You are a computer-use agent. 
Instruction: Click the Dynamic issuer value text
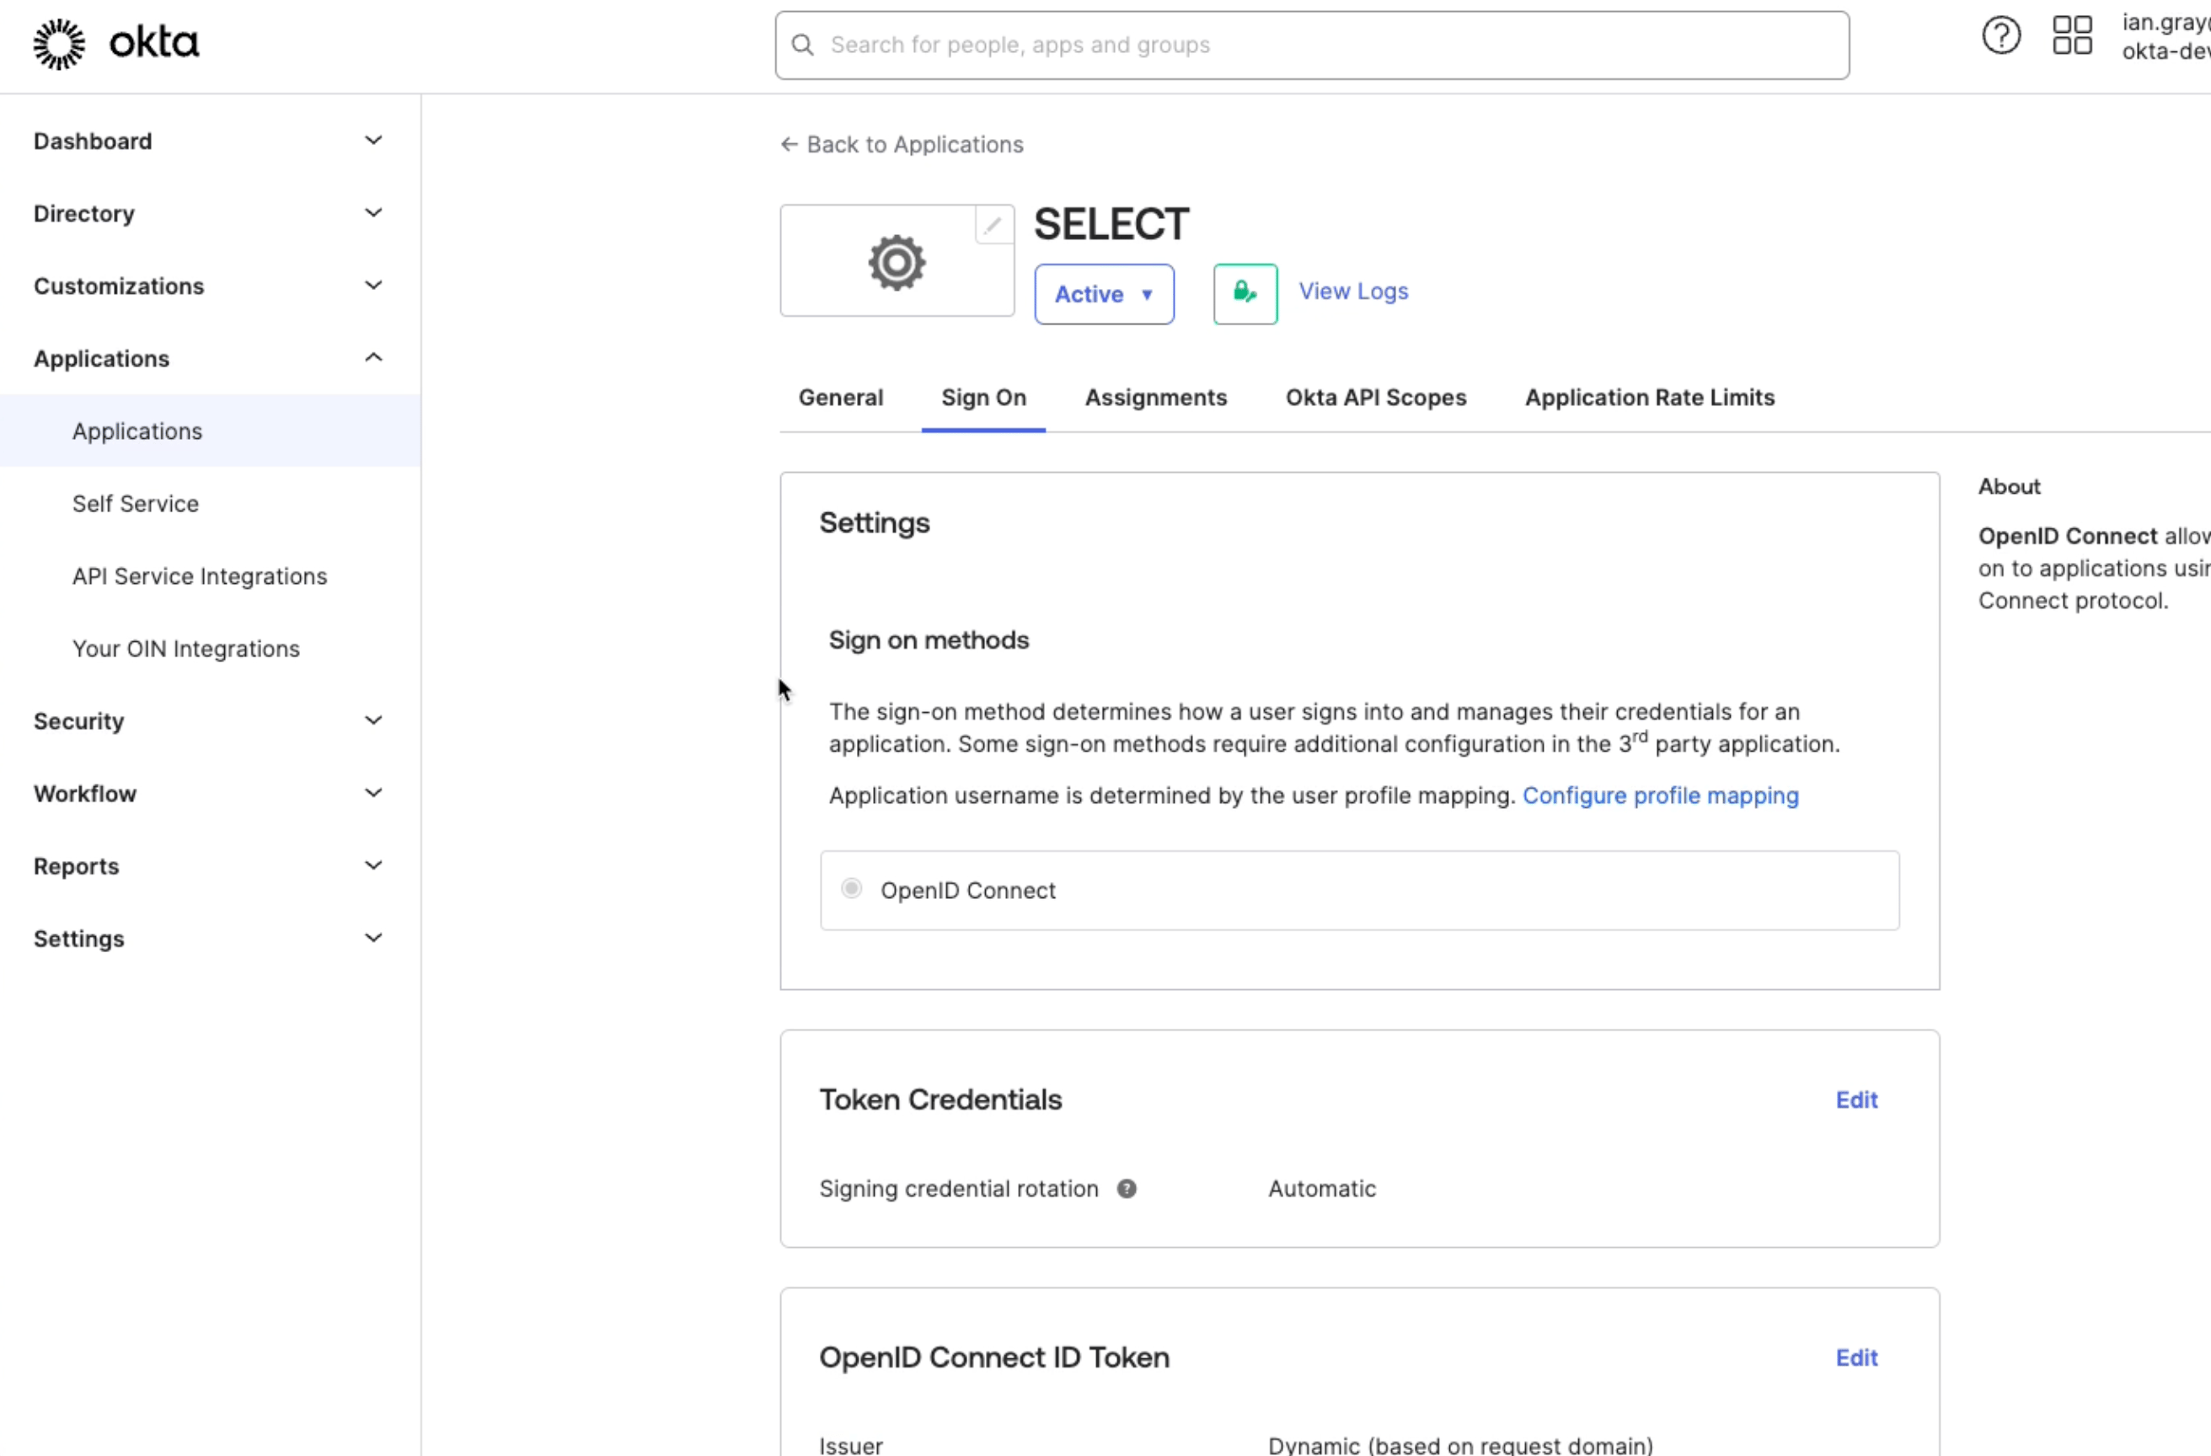coord(1460,1445)
